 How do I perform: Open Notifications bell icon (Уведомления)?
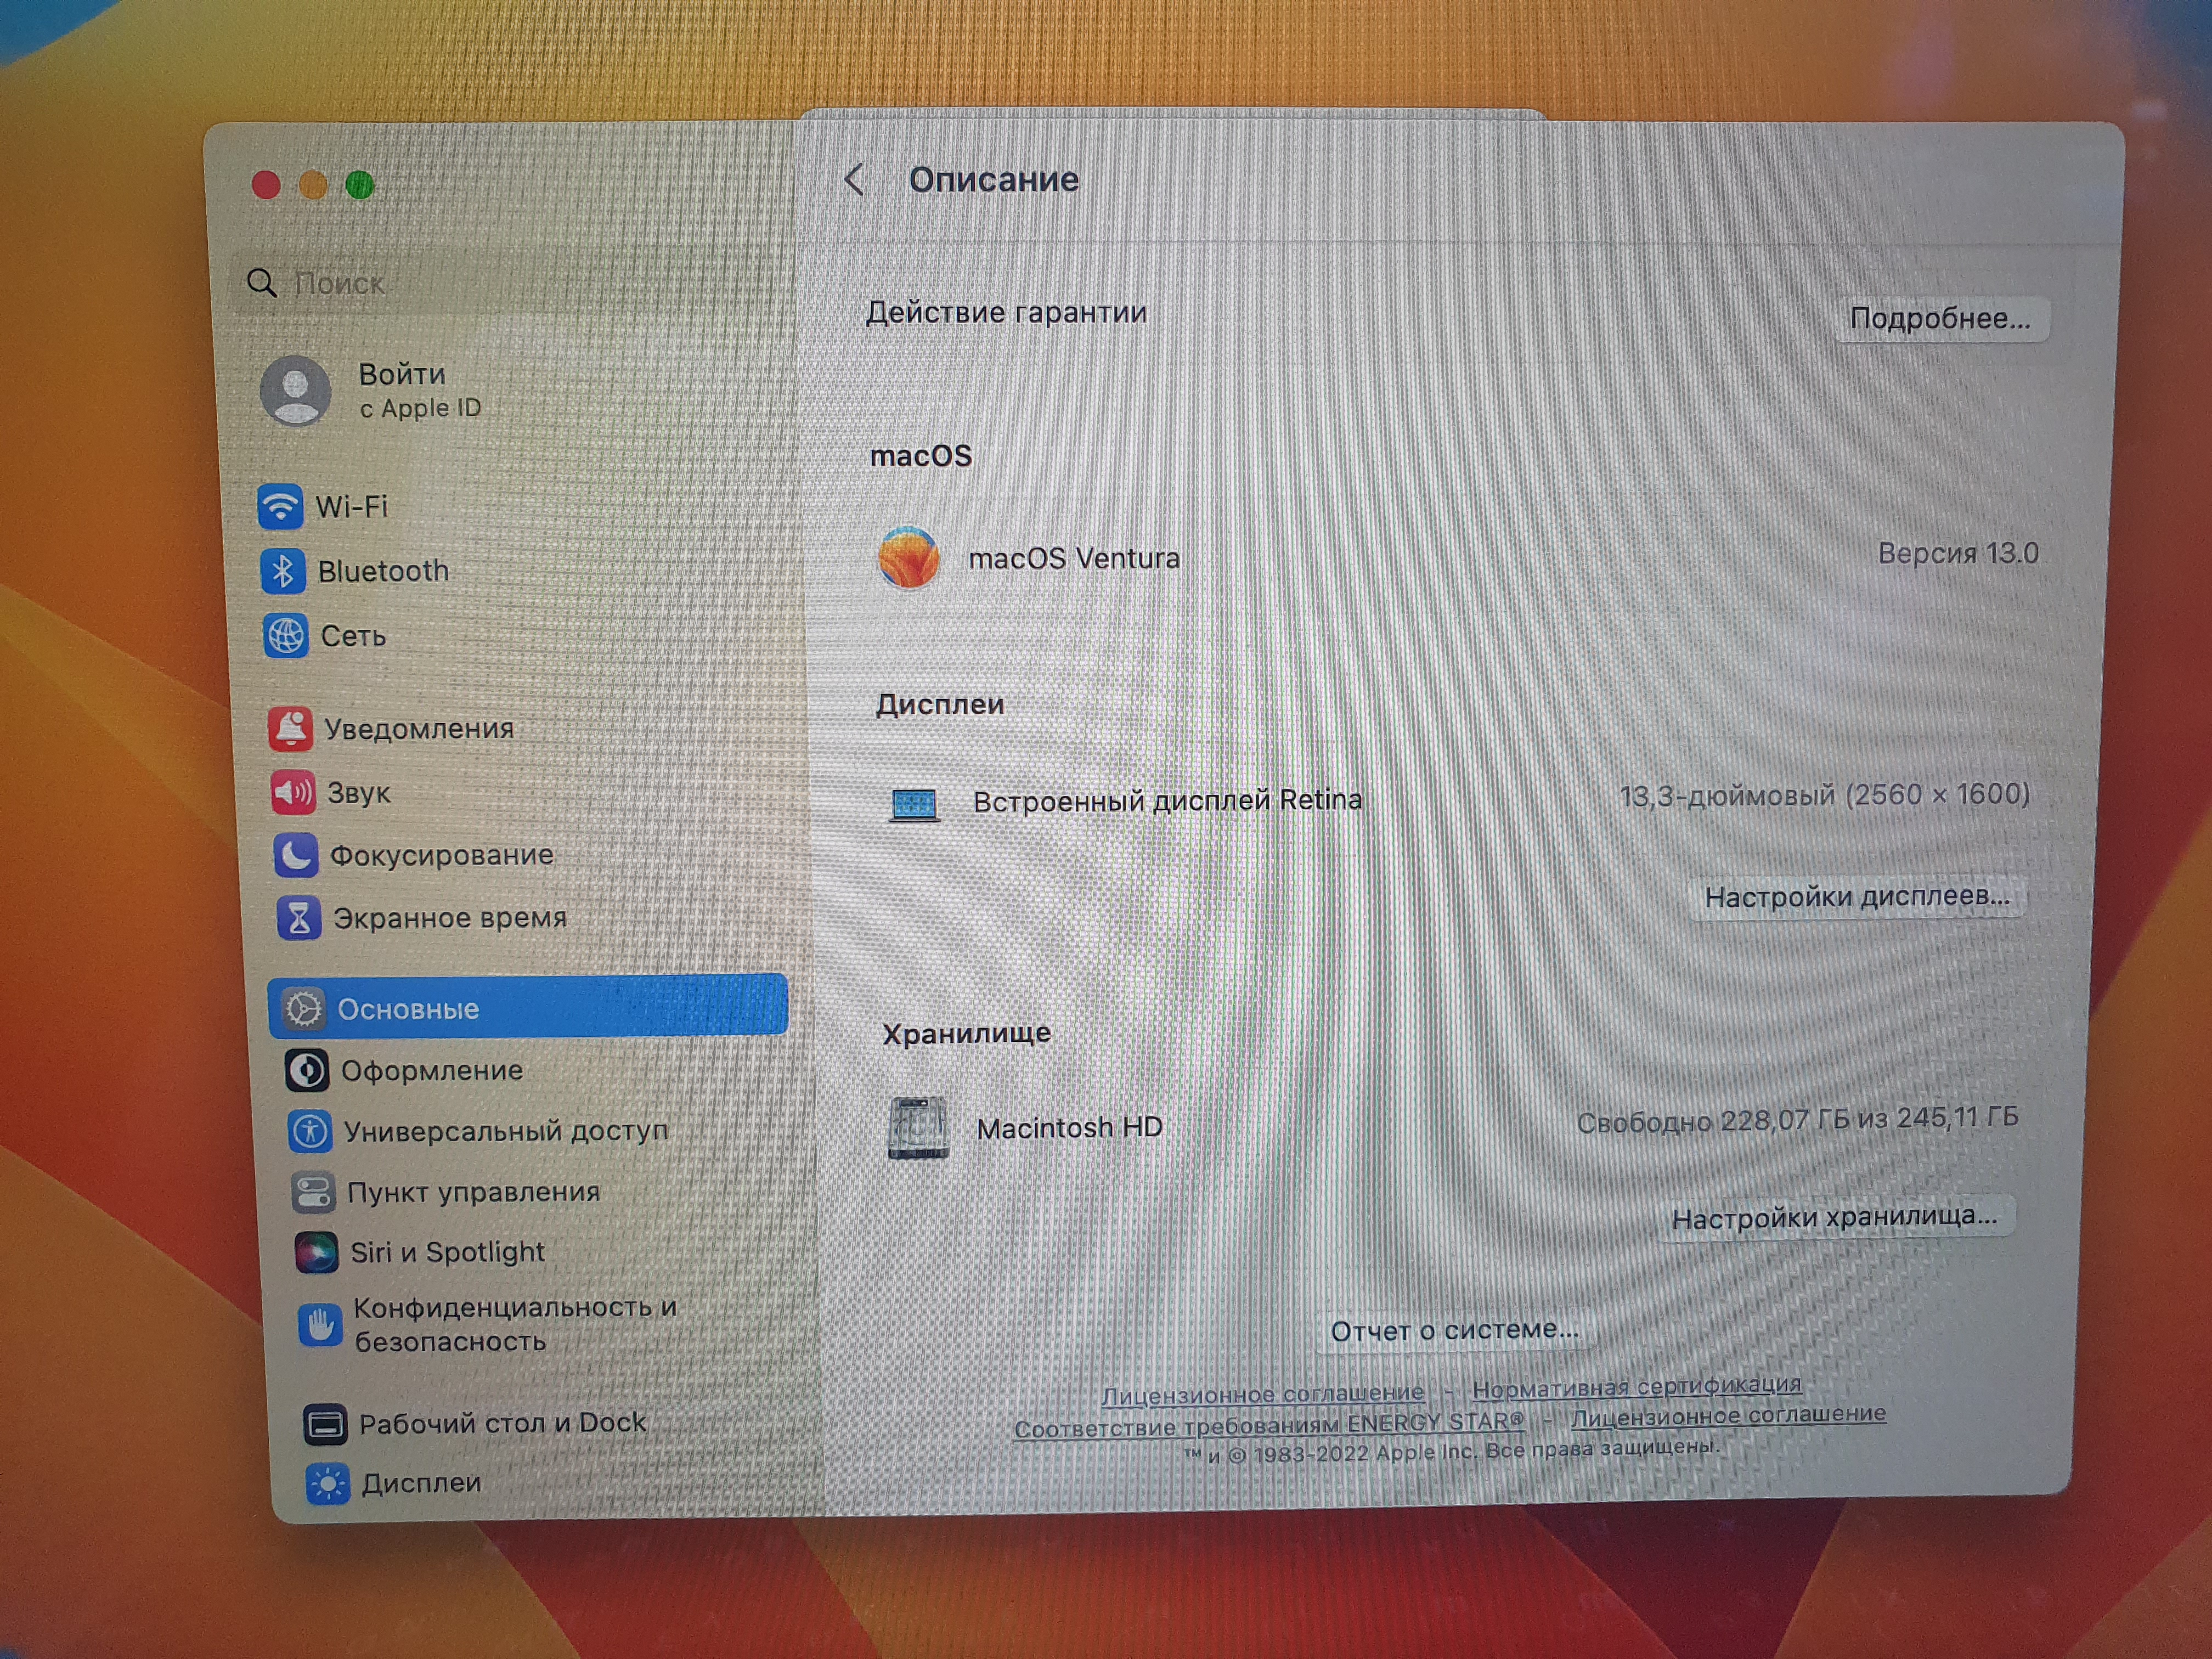click(x=291, y=728)
